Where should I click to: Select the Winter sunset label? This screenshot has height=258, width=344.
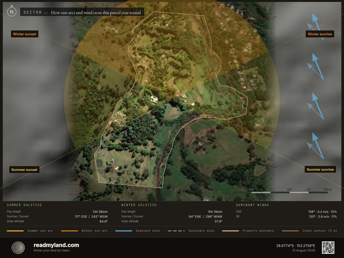(x=24, y=34)
